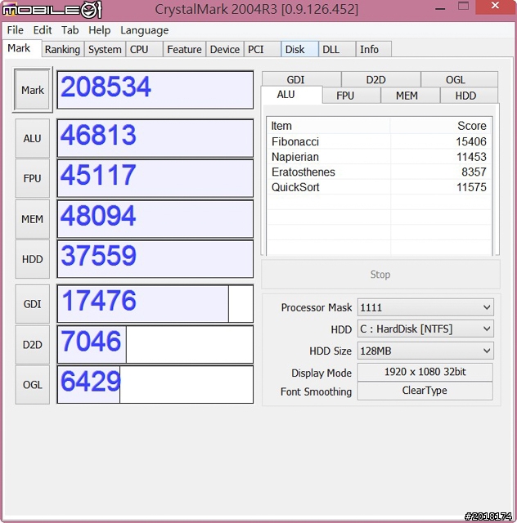Viewport: 517px width, 523px height.
Task: Switch to the Feature tab
Action: click(184, 49)
